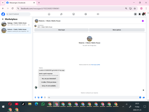Screen dimensions: 149x112
Task: Click the page scrollbar down arrow
Action: [x=148, y=100]
